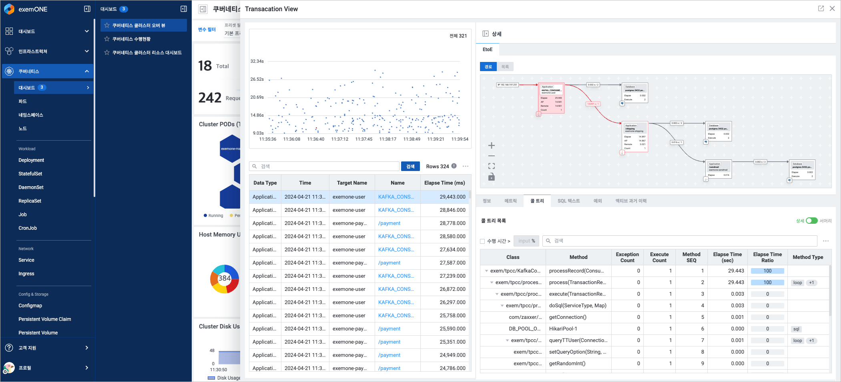Click the 검색 button above transaction table

coord(410,166)
